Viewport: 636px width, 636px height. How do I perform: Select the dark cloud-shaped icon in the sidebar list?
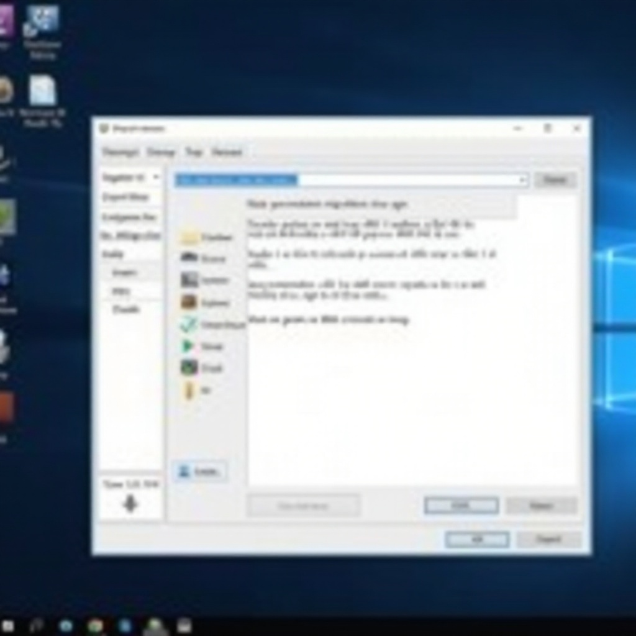pyautogui.click(x=189, y=257)
